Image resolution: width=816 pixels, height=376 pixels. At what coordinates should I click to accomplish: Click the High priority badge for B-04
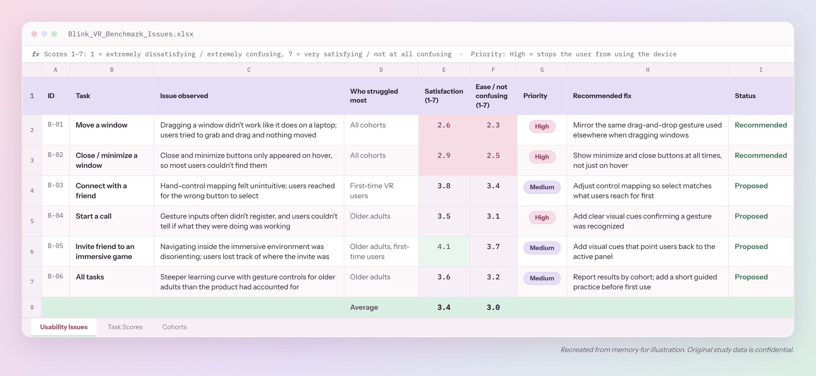[x=542, y=218]
